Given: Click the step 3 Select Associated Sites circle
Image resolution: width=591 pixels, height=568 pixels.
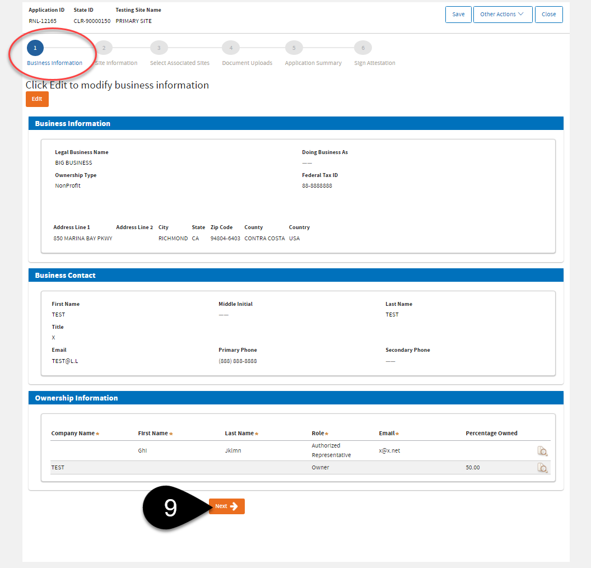Looking at the screenshot, I should 159,48.
